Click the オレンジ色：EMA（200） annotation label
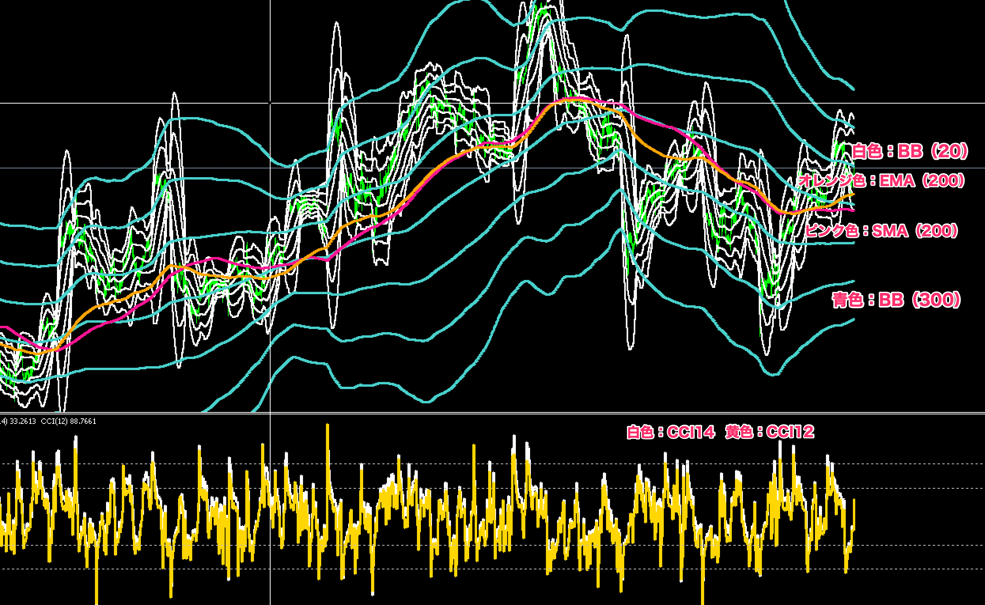The height and width of the screenshot is (605, 985). (x=882, y=180)
